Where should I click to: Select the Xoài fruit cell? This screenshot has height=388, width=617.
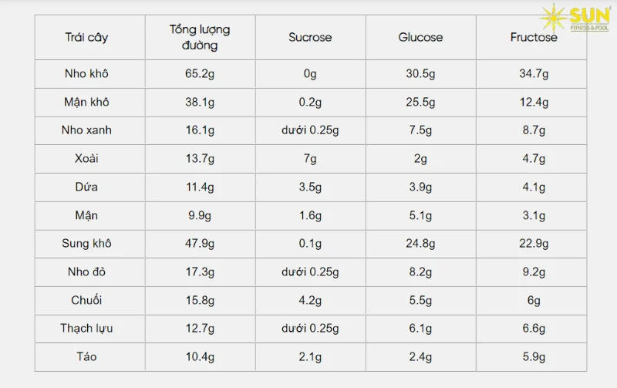coord(86,159)
